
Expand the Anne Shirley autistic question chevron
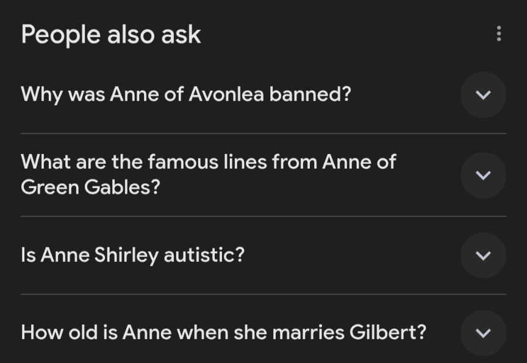pyautogui.click(x=483, y=255)
